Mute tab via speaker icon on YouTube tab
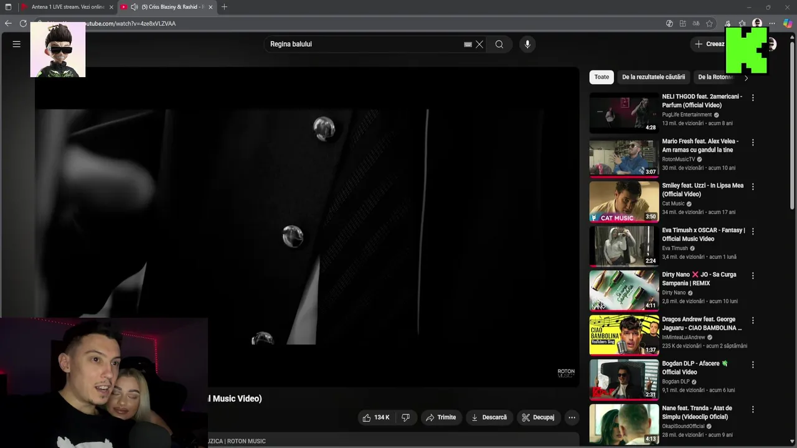 tap(134, 7)
